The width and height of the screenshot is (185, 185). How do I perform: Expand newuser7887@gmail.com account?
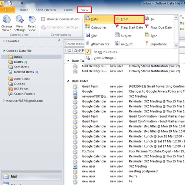4,101
